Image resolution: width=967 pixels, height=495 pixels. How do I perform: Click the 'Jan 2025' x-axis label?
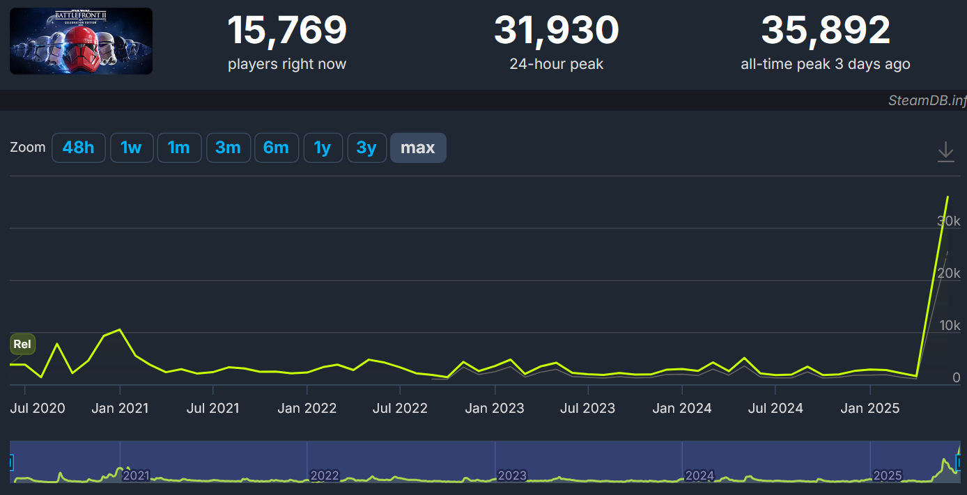click(x=870, y=409)
